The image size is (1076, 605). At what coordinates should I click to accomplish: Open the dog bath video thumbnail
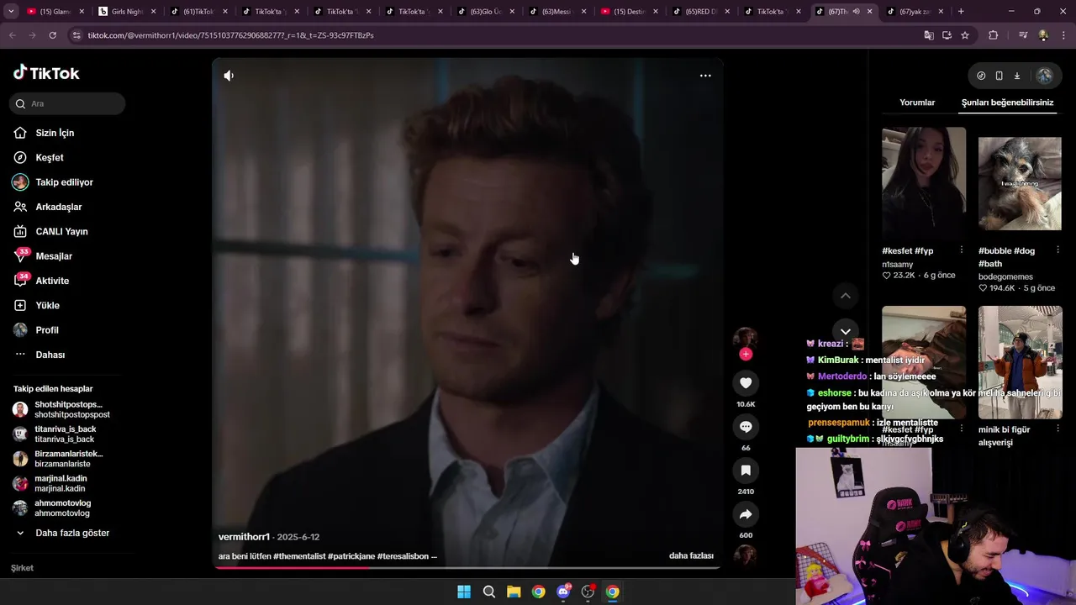1021,183
